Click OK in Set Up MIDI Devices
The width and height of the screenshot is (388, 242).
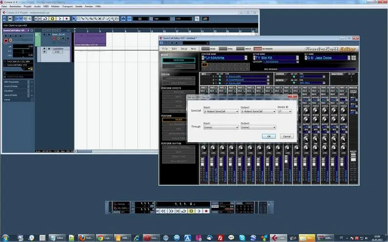pyautogui.click(x=269, y=136)
